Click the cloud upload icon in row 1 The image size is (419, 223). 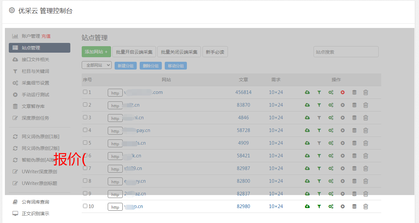(x=307, y=92)
